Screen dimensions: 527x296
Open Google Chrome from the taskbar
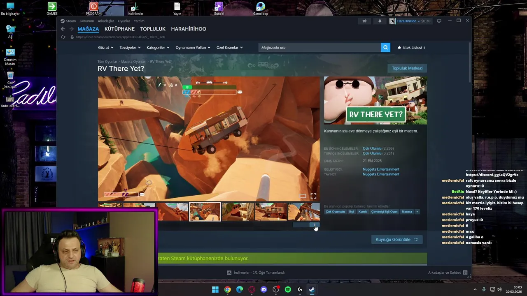pos(227,289)
